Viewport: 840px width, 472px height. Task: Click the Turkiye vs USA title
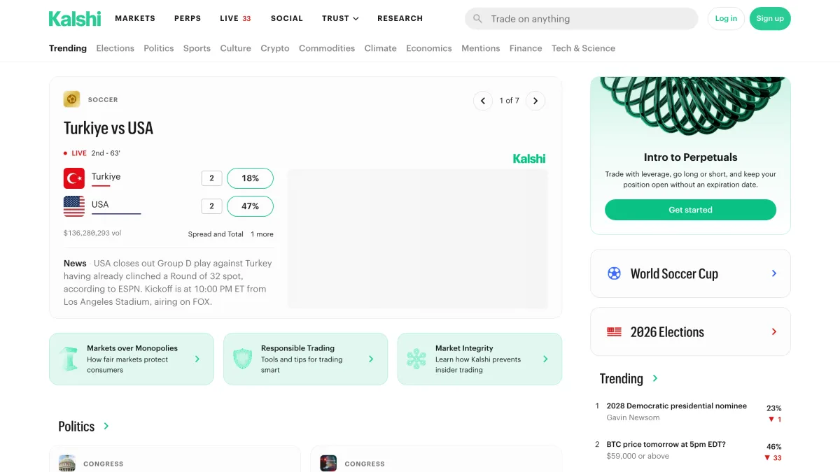pyautogui.click(x=108, y=128)
